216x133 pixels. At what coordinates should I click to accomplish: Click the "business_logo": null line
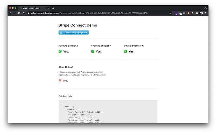[81, 117]
